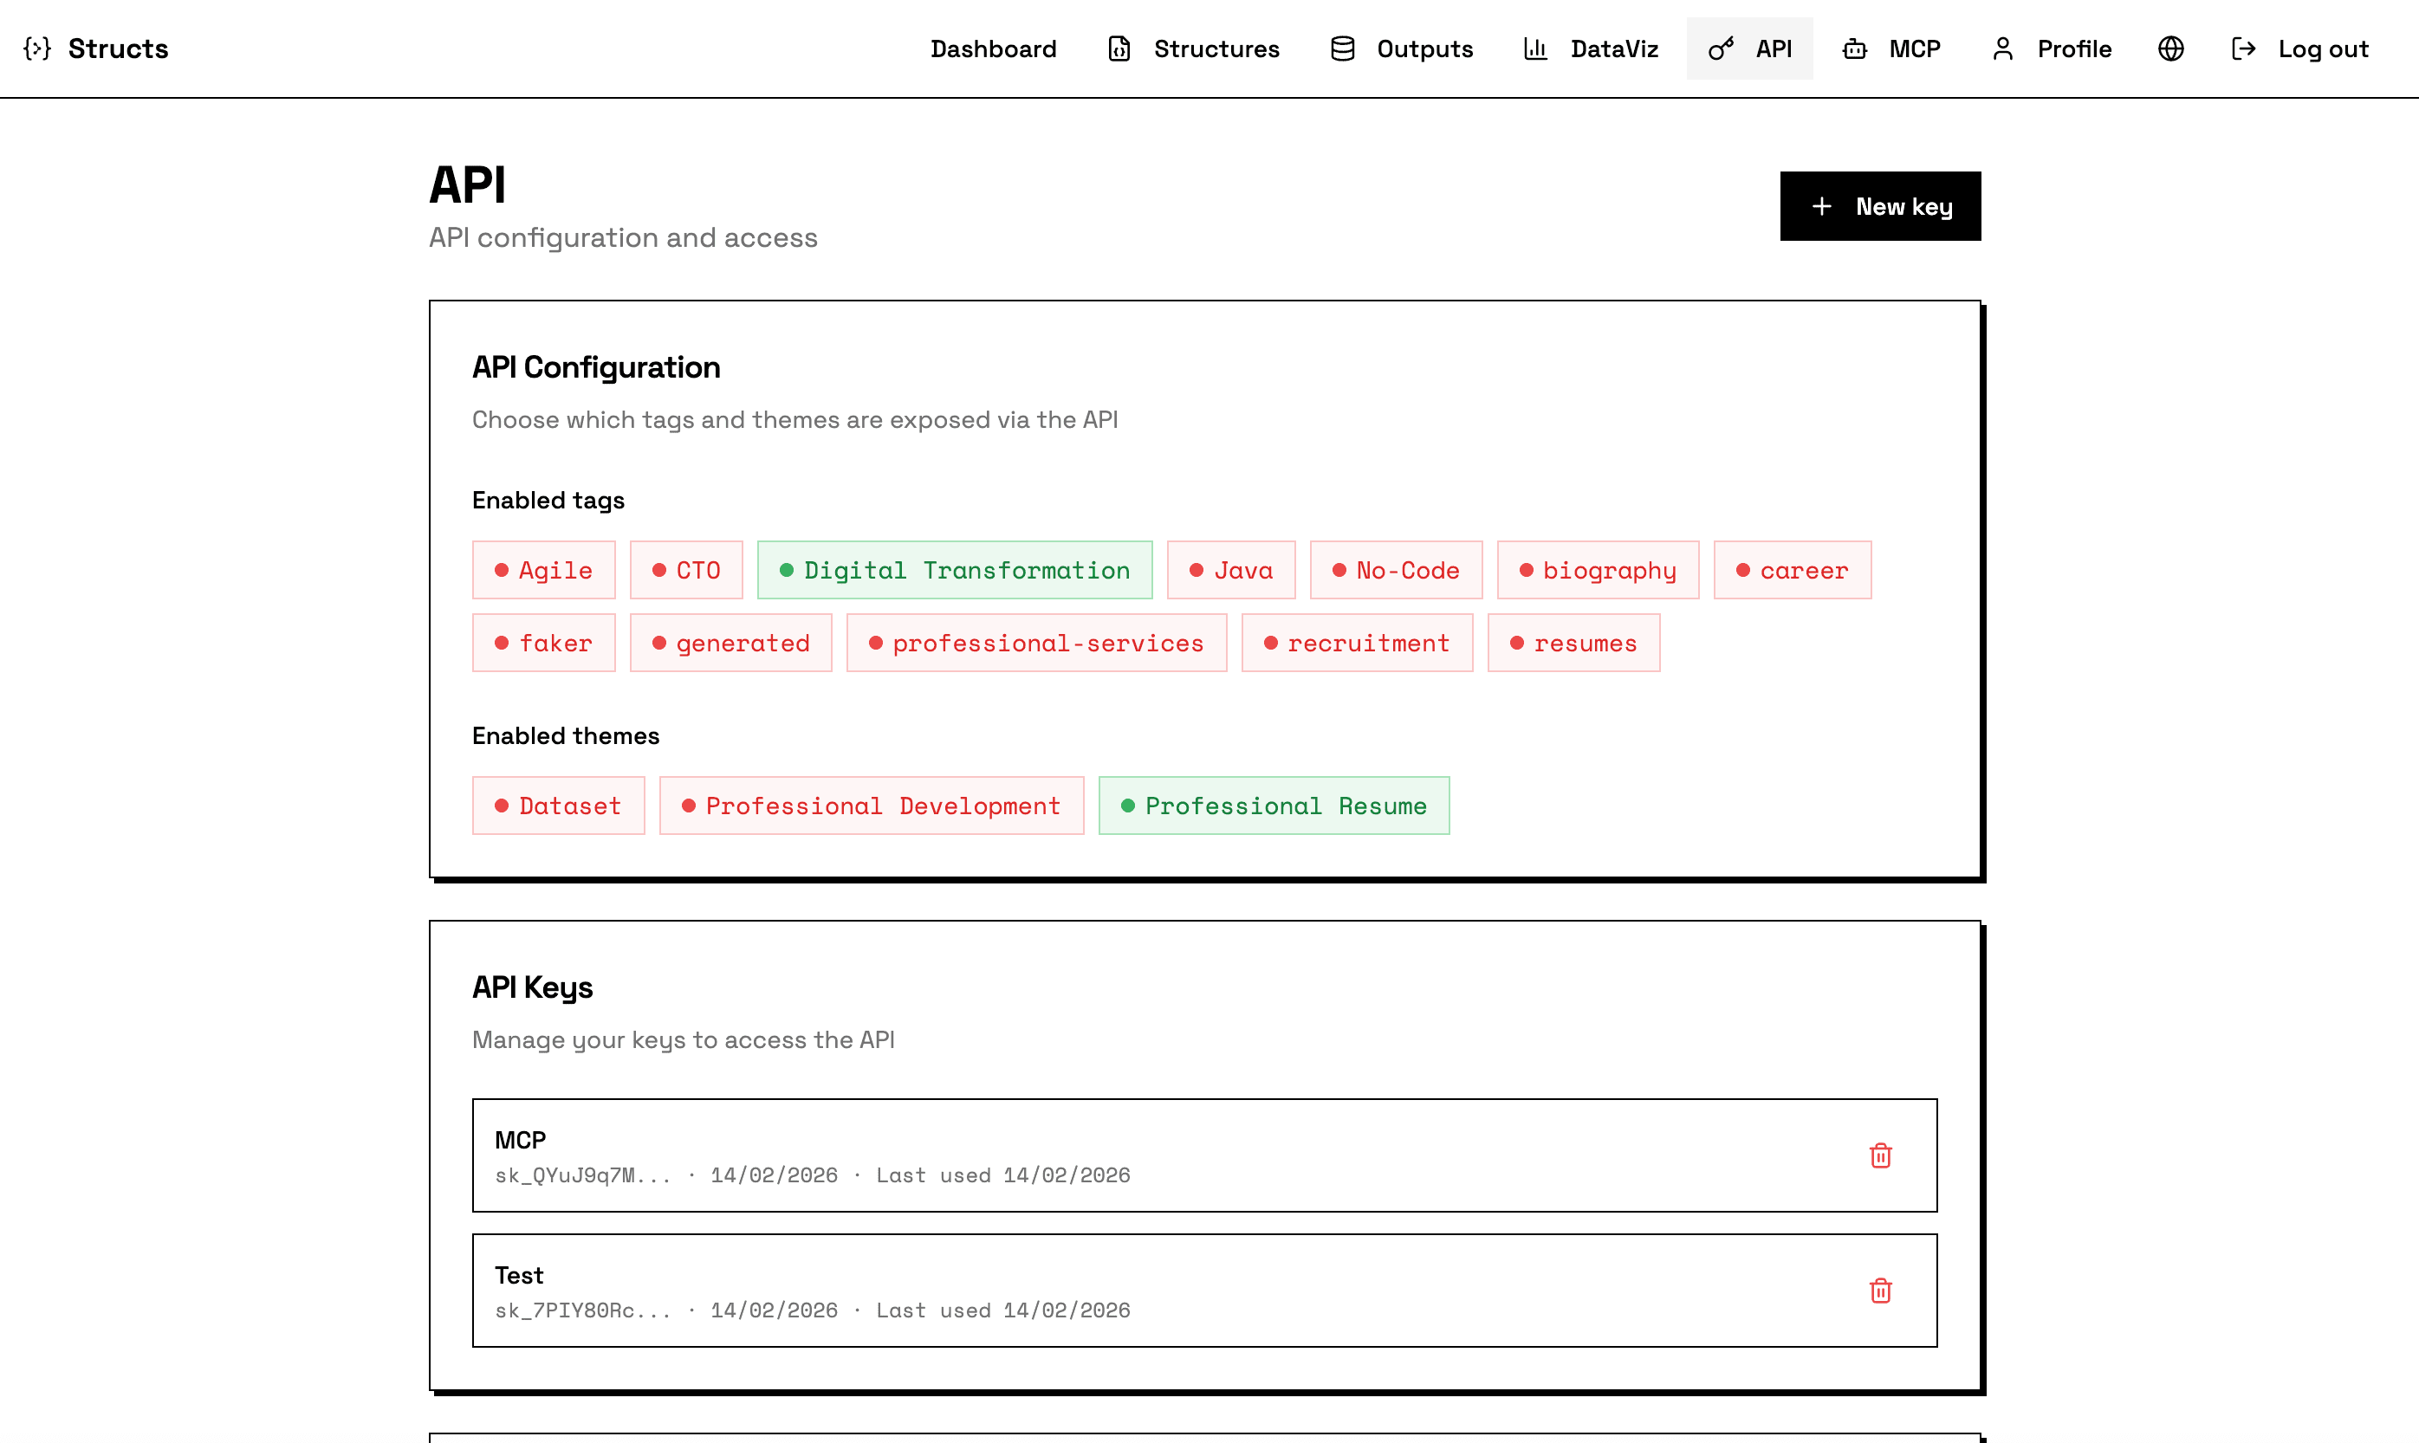Enable the recruitment tag
Screen dimensions: 2419x1443
[1357, 642]
